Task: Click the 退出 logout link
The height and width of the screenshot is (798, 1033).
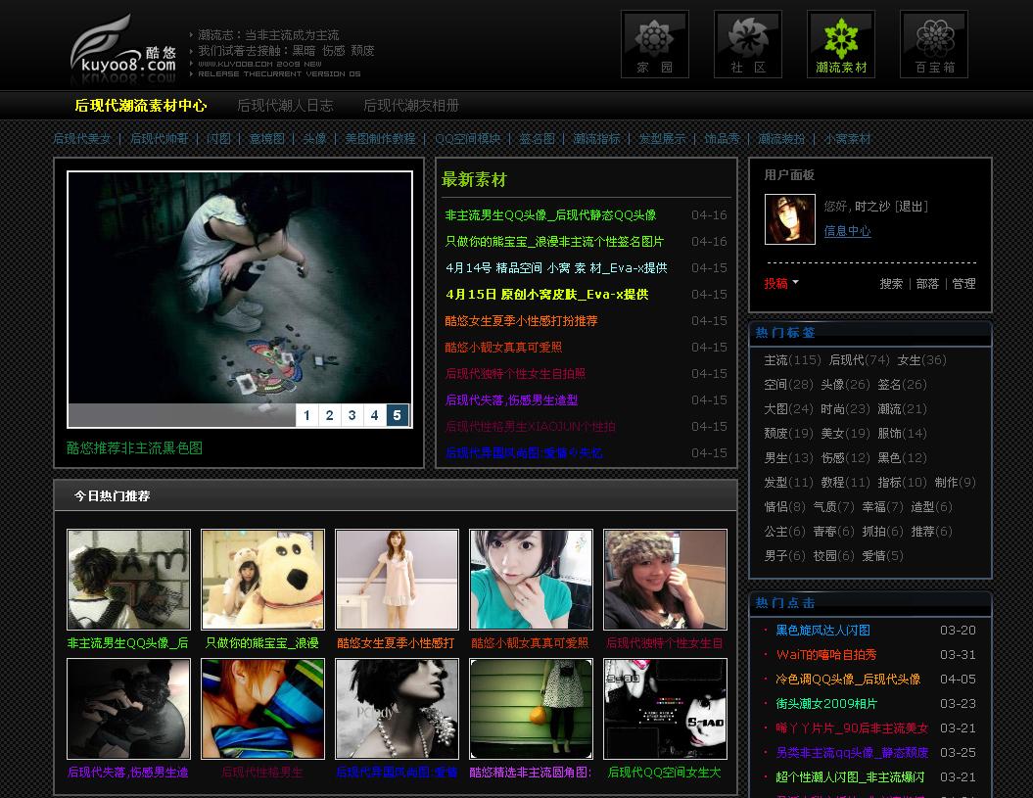Action: point(912,207)
